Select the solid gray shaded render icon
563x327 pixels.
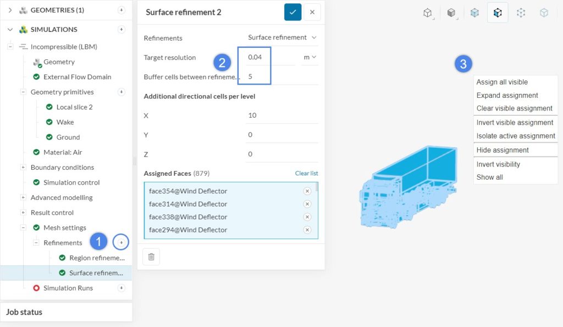pyautogui.click(x=450, y=13)
